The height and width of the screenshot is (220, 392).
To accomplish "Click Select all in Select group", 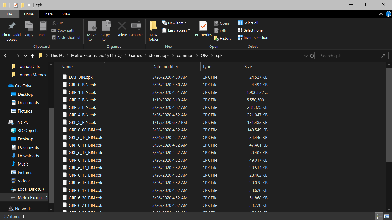I will pyautogui.click(x=248, y=23).
